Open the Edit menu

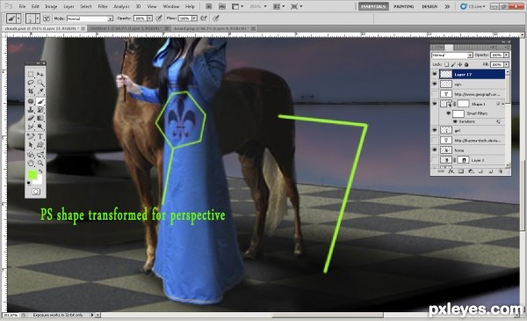tap(35, 6)
